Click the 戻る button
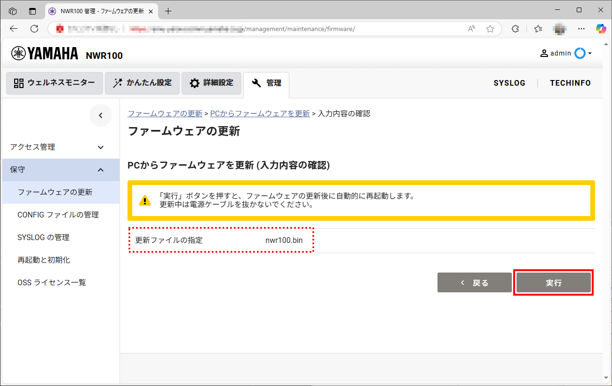The width and height of the screenshot is (612, 386). (474, 282)
